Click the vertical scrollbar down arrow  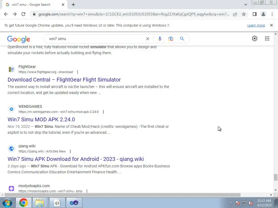click(x=276, y=190)
